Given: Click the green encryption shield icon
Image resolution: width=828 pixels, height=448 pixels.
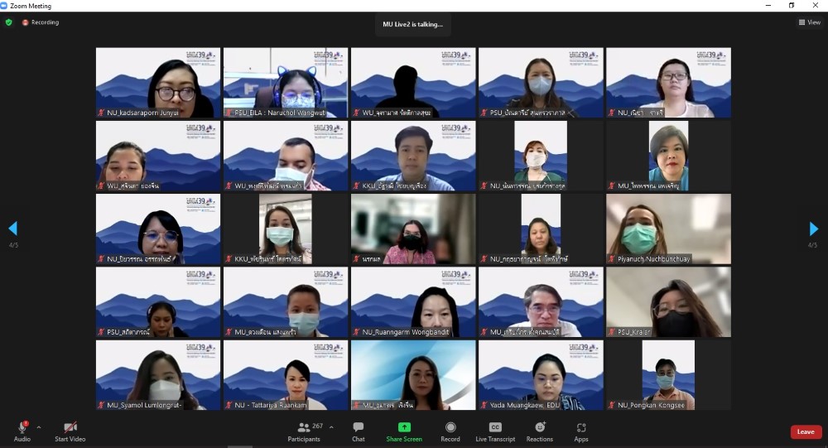Looking at the screenshot, I should point(9,22).
